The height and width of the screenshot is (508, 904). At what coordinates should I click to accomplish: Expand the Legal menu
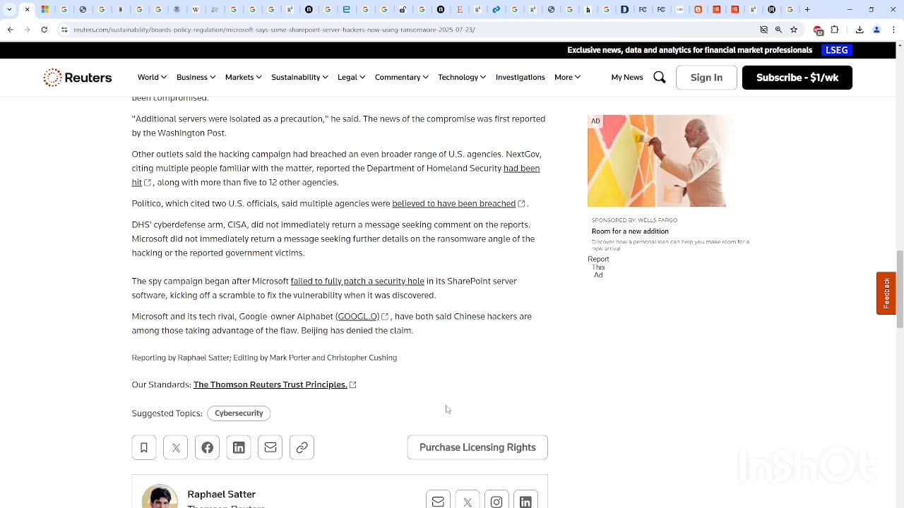[x=351, y=78]
